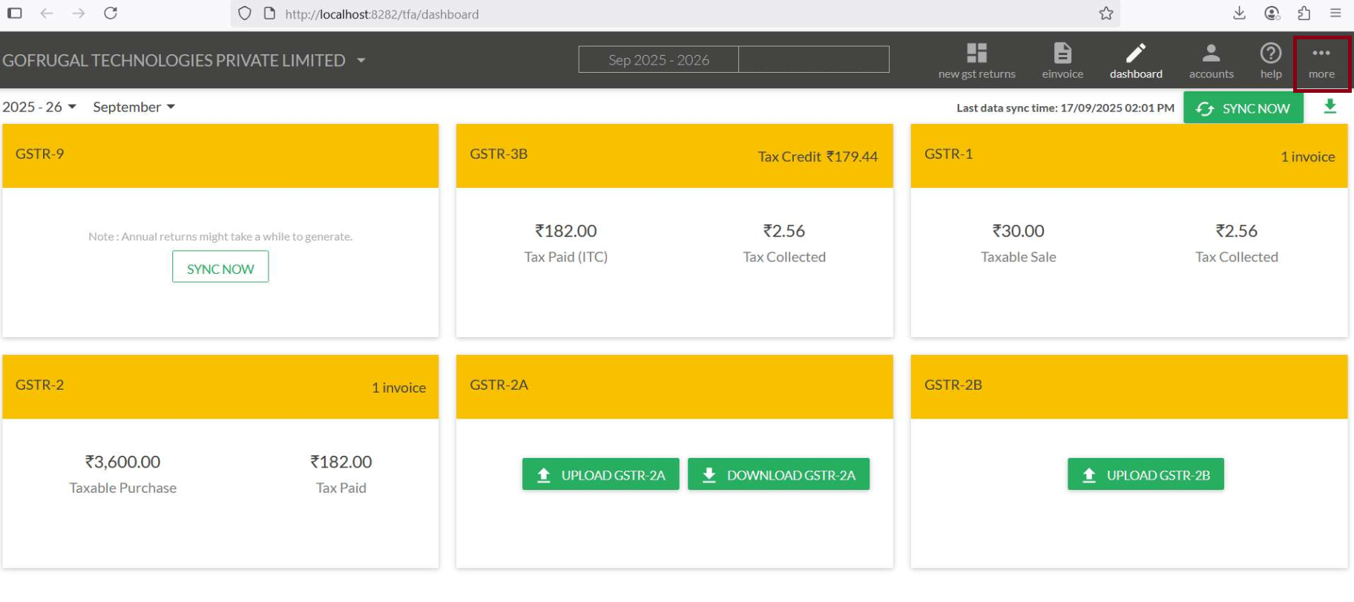
Task: Open the new GST returns icon
Action: (976, 54)
